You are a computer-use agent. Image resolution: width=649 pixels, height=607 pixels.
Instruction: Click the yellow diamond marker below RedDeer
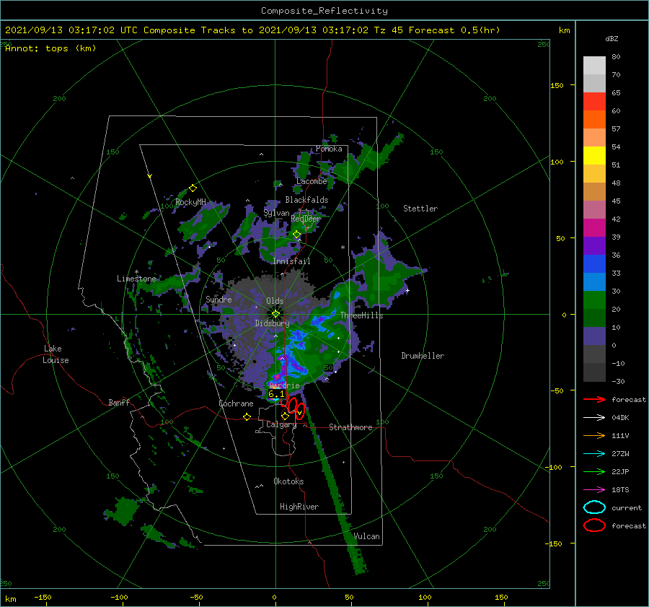coord(297,235)
